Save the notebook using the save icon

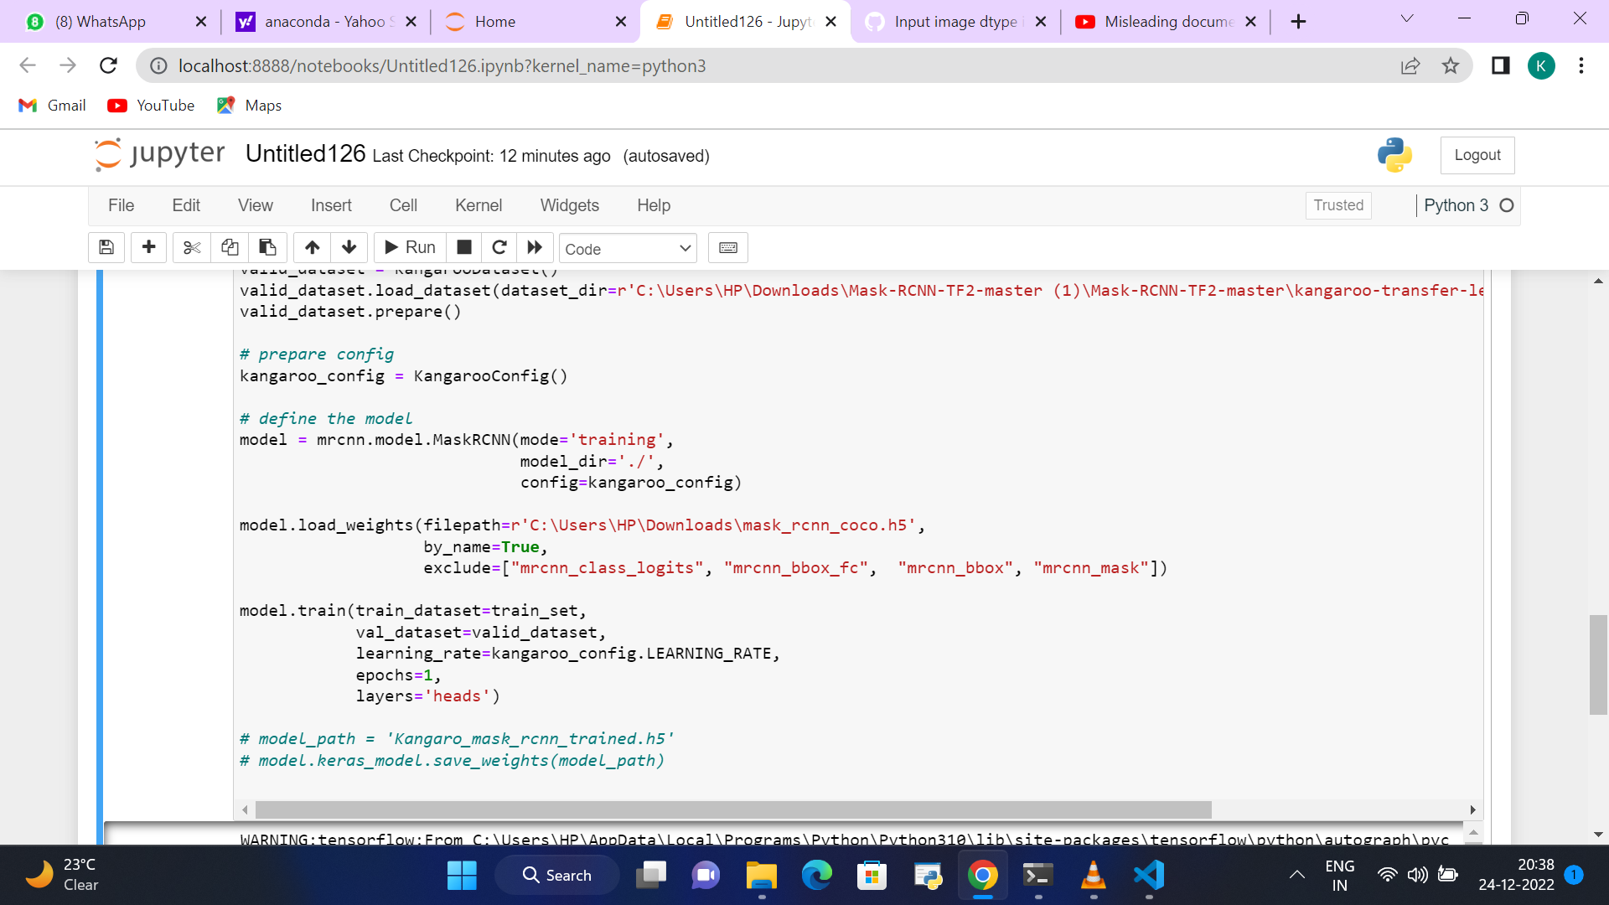coord(106,247)
